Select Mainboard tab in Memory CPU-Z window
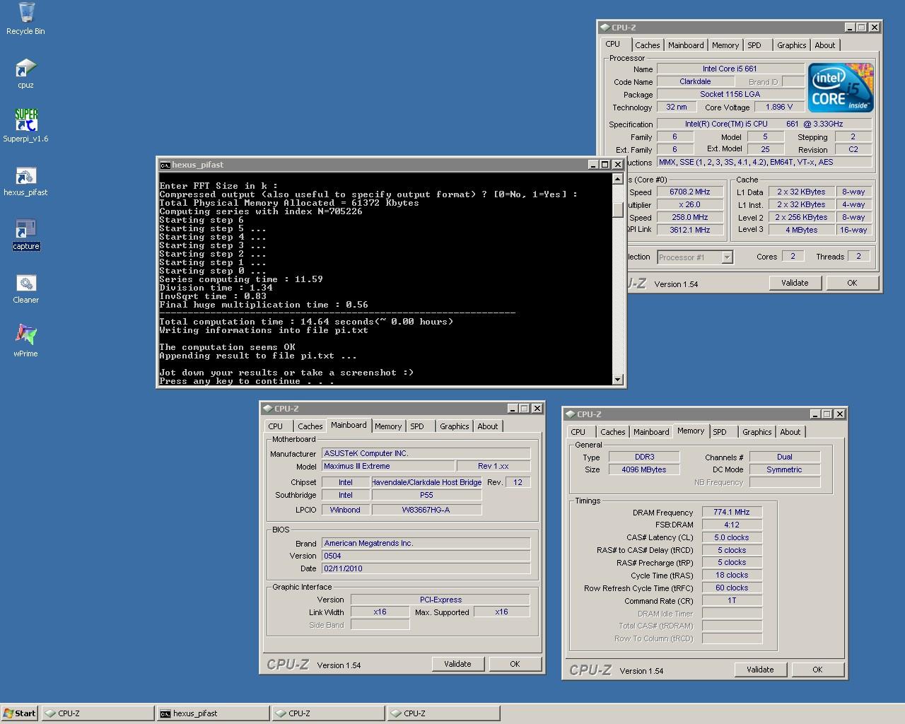 [651, 432]
